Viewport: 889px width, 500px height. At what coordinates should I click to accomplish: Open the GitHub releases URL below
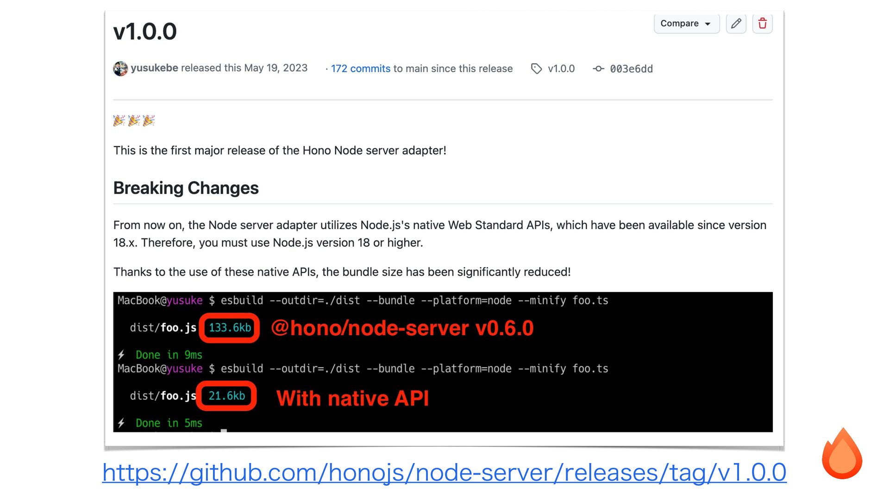pyautogui.click(x=444, y=472)
